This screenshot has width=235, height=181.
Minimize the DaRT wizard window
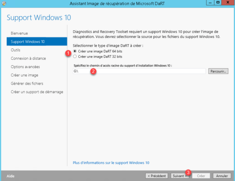pyautogui.click(x=210, y=3)
